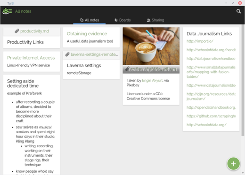Open the Setting aside dedicated time note
This screenshot has width=245, height=175.
click(23, 84)
